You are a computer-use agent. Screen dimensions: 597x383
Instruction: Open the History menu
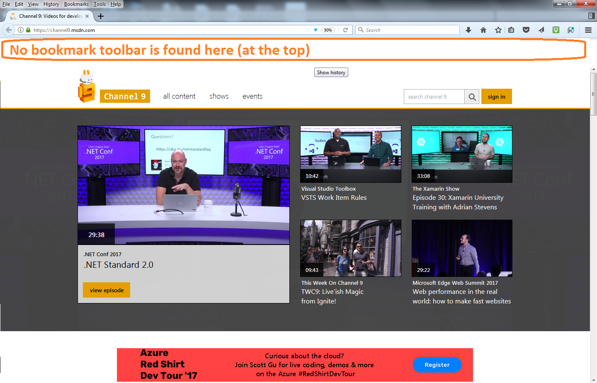point(51,4)
